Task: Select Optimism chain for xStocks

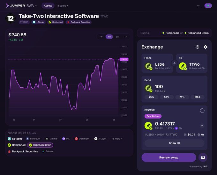Action: click(82, 139)
